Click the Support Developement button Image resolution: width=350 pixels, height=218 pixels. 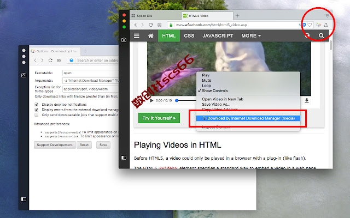click(55, 145)
